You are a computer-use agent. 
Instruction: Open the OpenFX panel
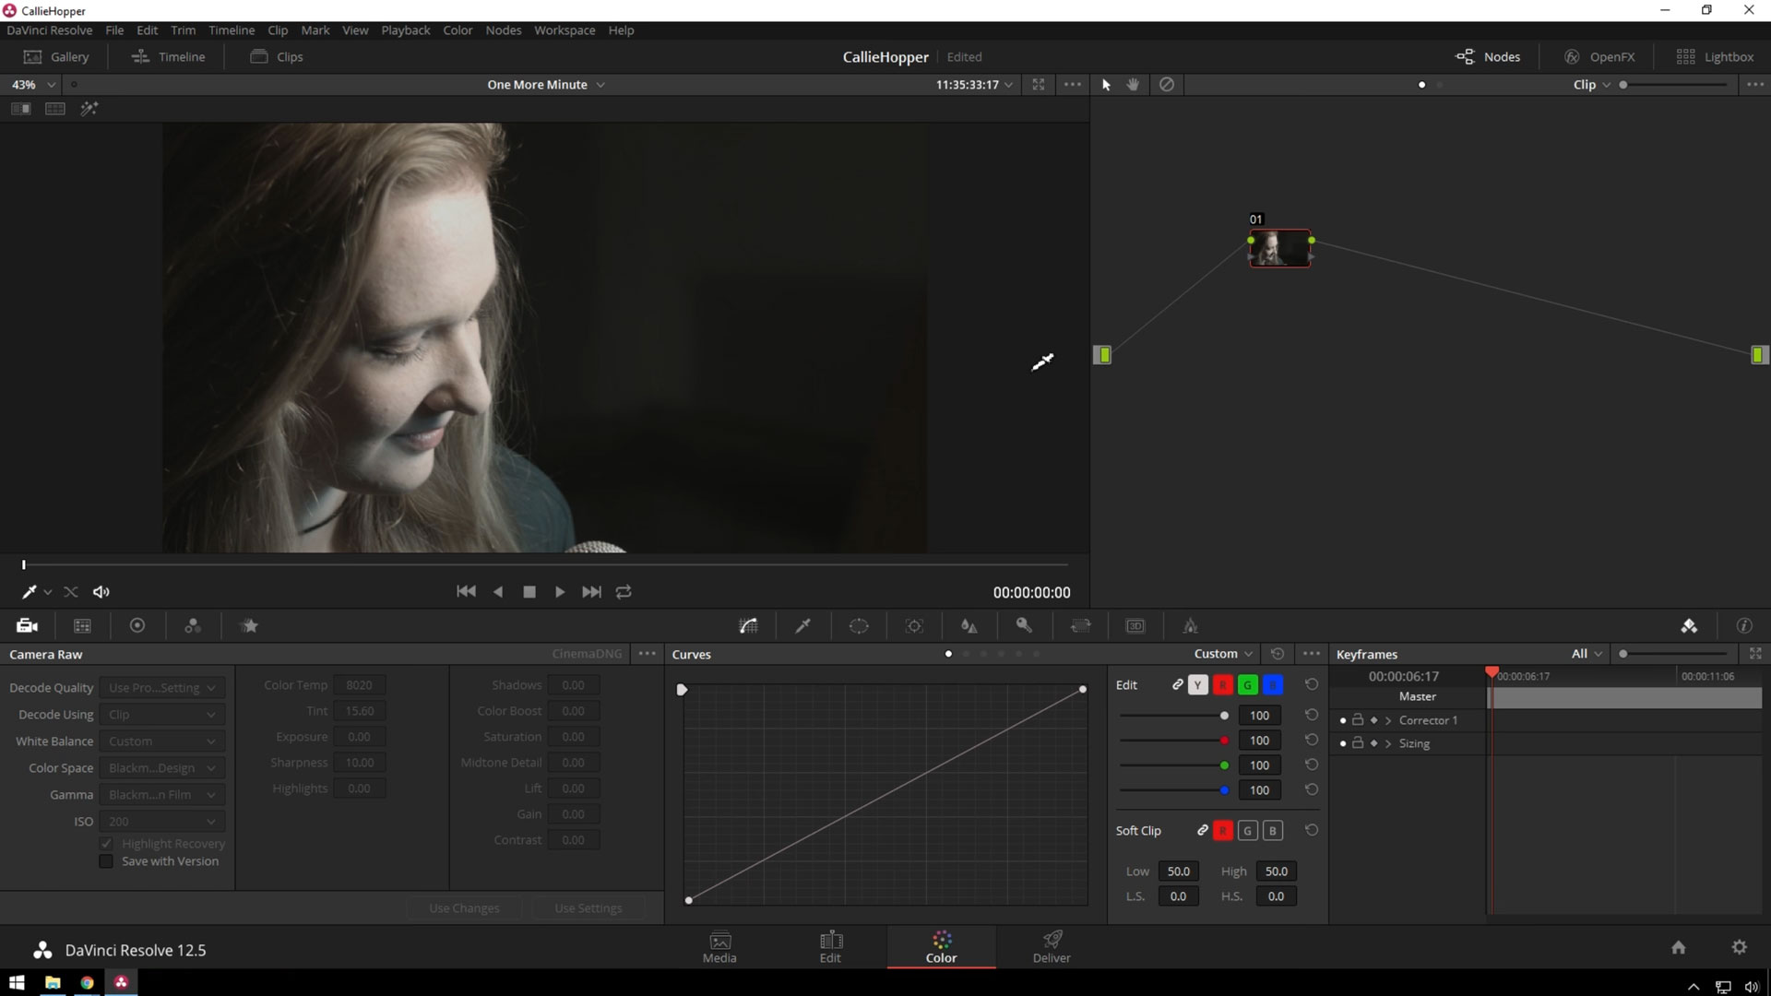pyautogui.click(x=1599, y=57)
